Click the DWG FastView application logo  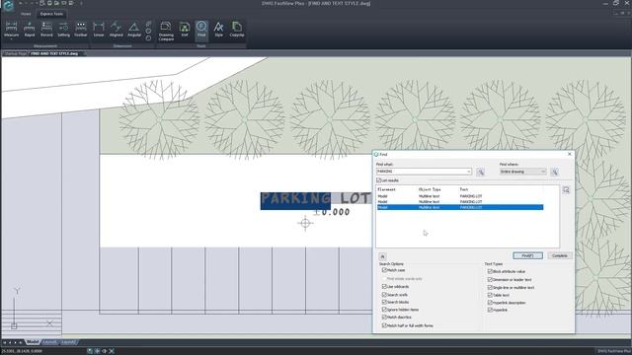[x=8, y=5]
